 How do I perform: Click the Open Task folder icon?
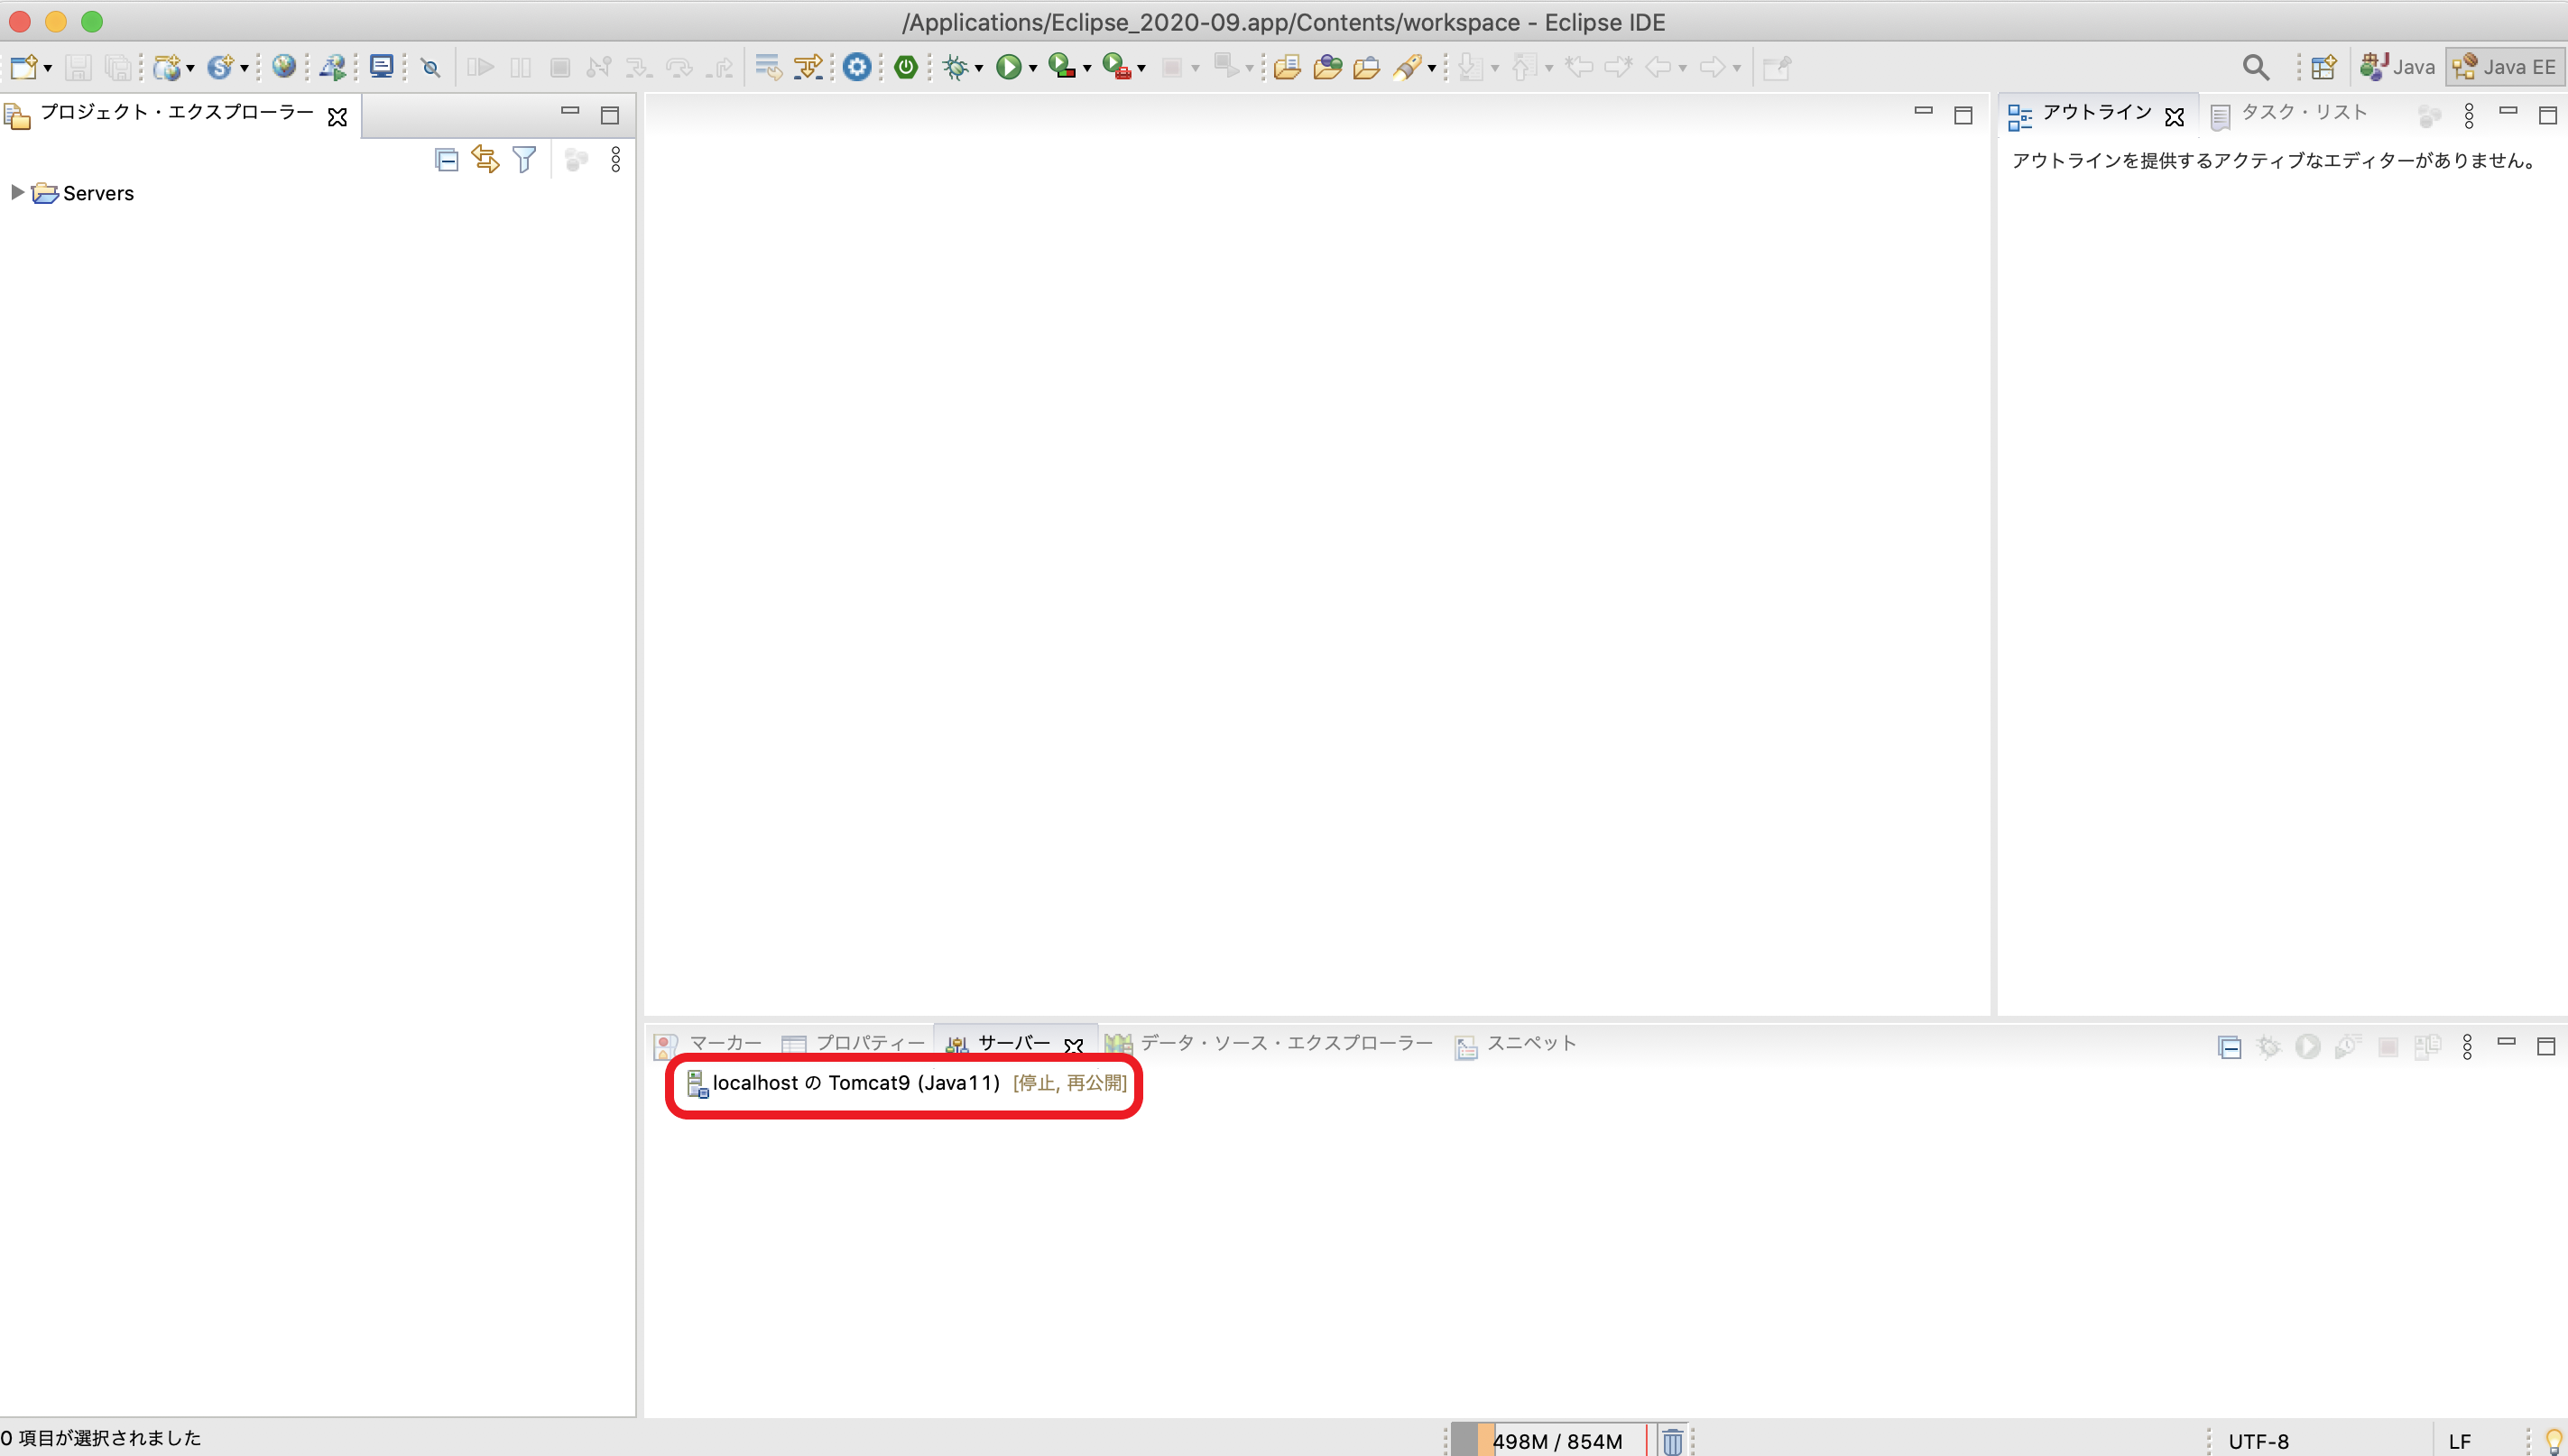[1327, 67]
